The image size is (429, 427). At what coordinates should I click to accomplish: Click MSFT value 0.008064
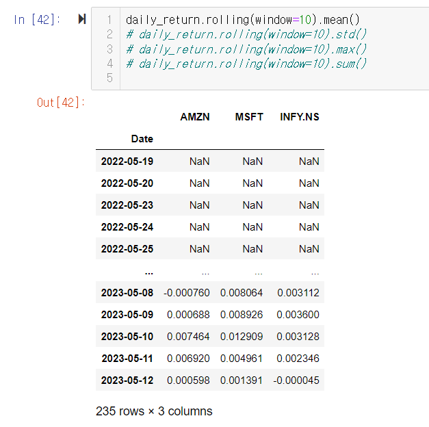pos(242,293)
